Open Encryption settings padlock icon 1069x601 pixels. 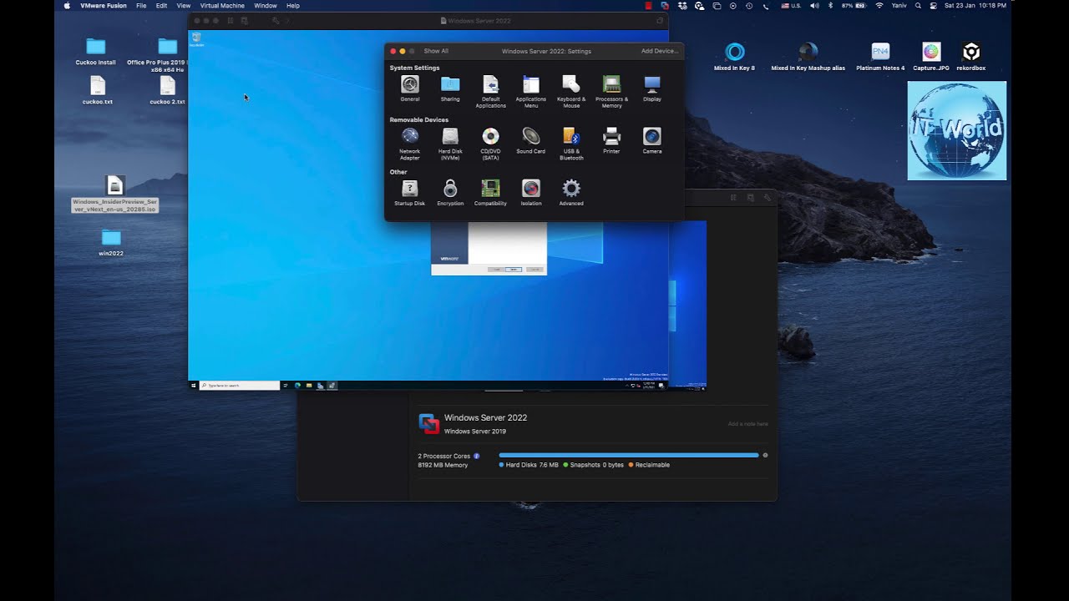pyautogui.click(x=450, y=188)
